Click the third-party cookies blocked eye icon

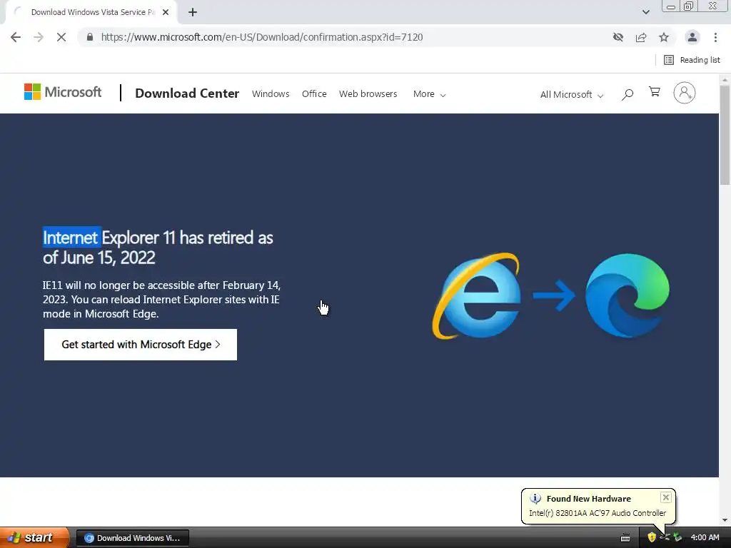click(x=618, y=37)
